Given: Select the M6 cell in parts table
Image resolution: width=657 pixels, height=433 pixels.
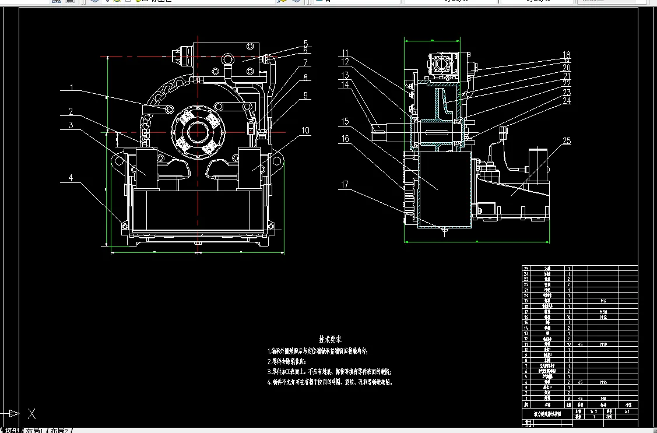Looking at the screenshot, I should point(603,301).
